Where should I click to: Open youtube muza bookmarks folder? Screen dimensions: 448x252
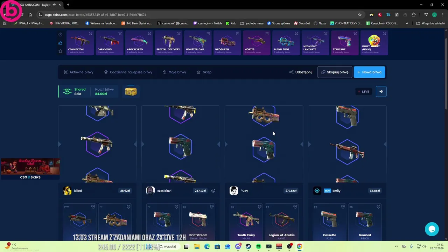[x=252, y=23]
